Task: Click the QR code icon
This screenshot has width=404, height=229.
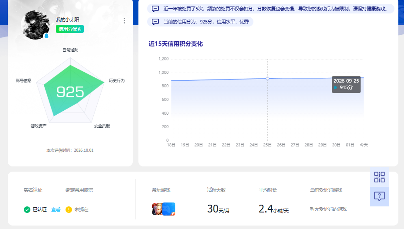Action: [379, 177]
